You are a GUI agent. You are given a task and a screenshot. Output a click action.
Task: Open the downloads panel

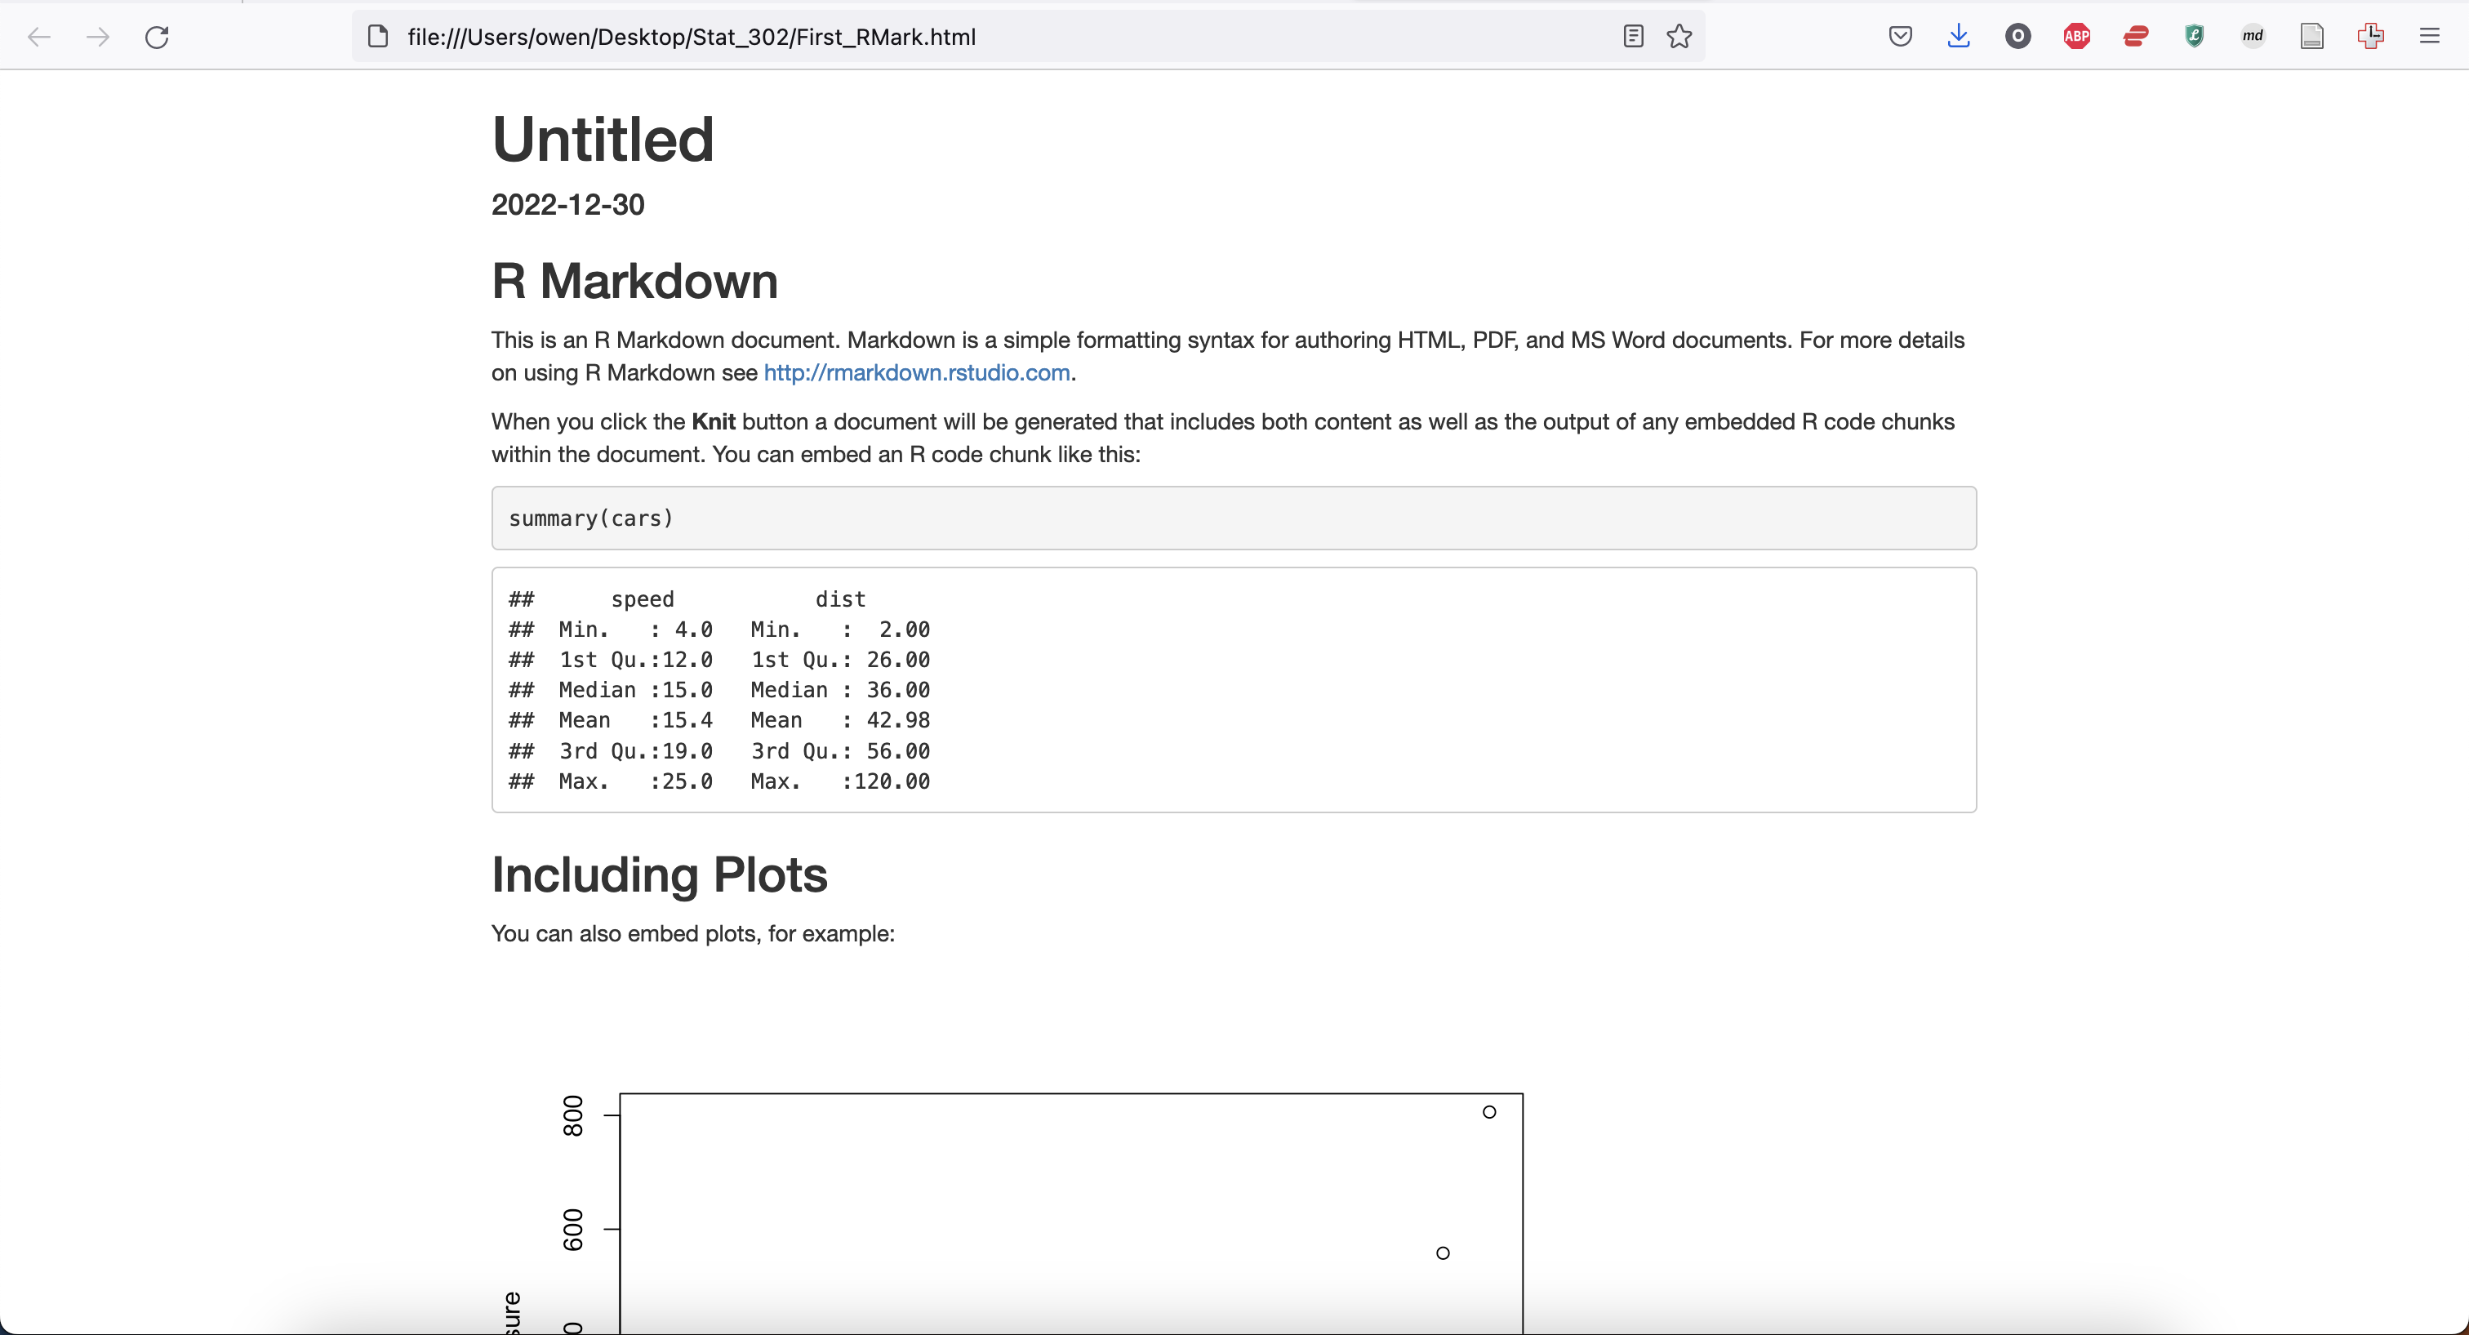pos(1959,37)
